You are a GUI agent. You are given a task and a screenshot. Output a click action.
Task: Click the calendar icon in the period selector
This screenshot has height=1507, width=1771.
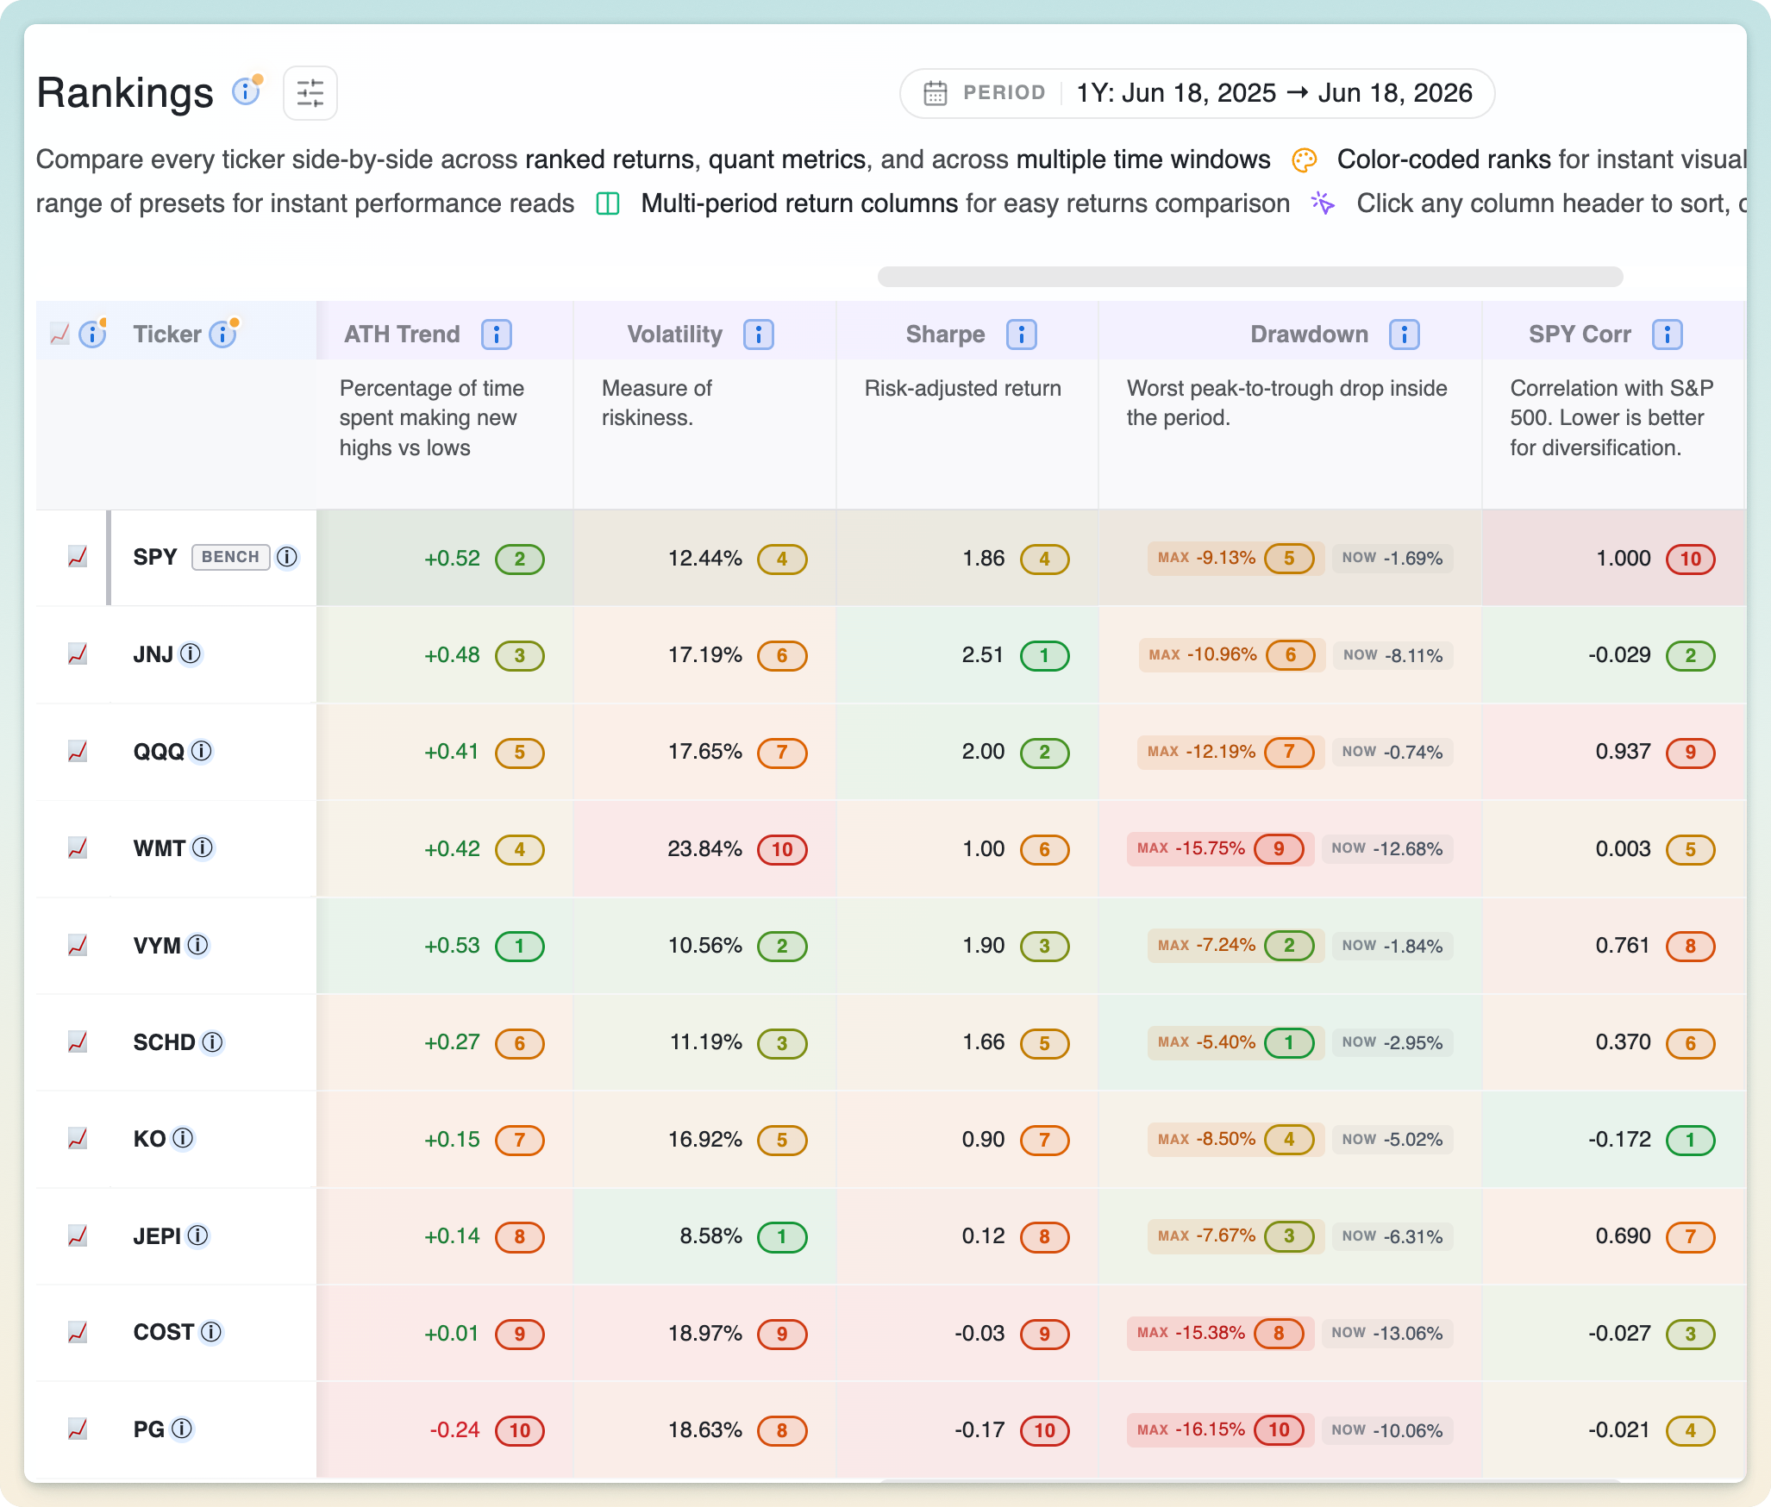point(936,93)
